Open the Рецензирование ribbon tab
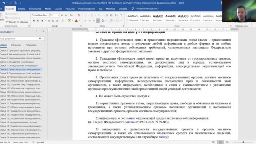This screenshot has width=256, height=144. click(86, 9)
